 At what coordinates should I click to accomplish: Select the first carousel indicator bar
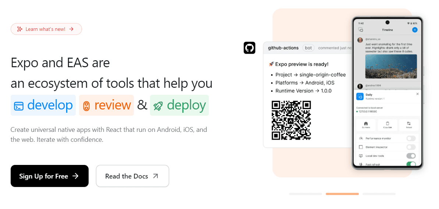pyautogui.click(x=306, y=194)
